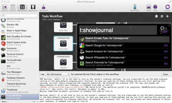
Task: Select the Workflows tab
Action: (x=22, y=8)
